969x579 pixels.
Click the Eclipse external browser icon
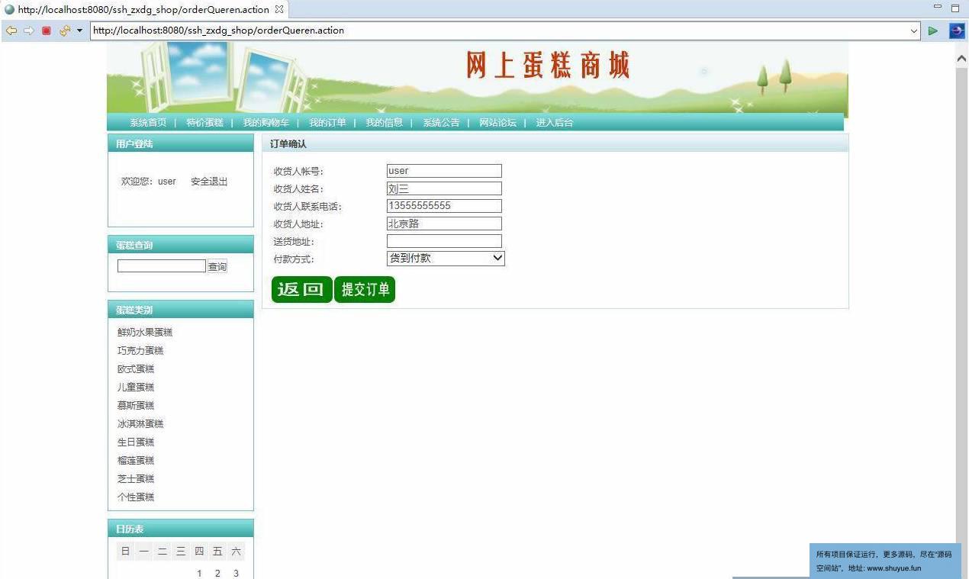[x=956, y=31]
